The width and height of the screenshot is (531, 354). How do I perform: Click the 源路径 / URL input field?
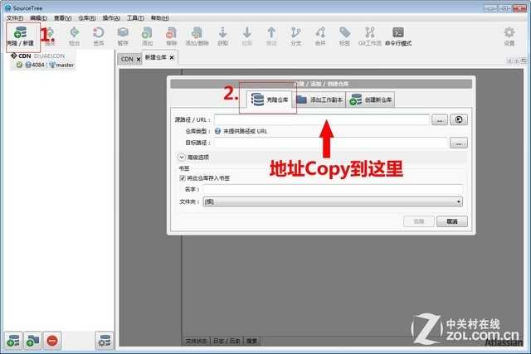[x=322, y=119]
